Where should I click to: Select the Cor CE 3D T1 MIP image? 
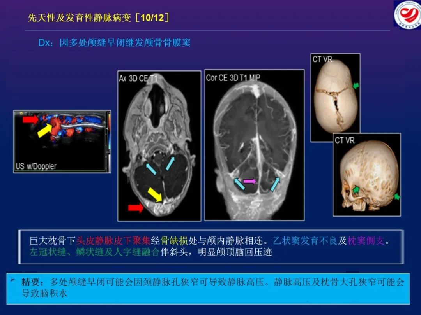(255, 145)
